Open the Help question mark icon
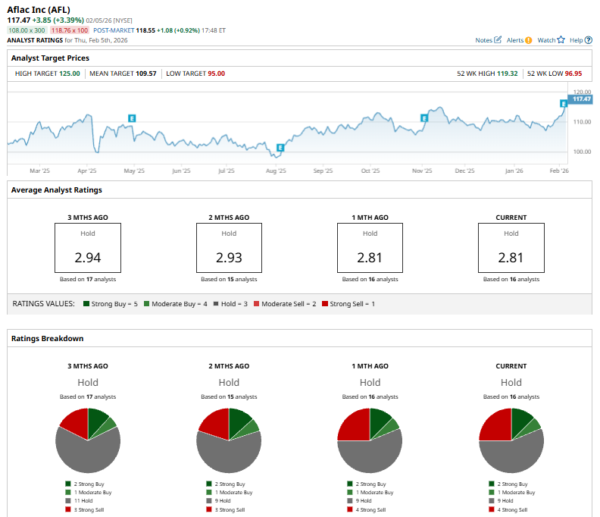This screenshot has height=517, width=600. coord(589,40)
